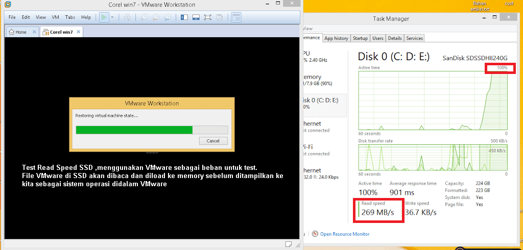523x250 pixels.
Task: Click the 450 KB/s label on transfer graph
Action: (497, 151)
